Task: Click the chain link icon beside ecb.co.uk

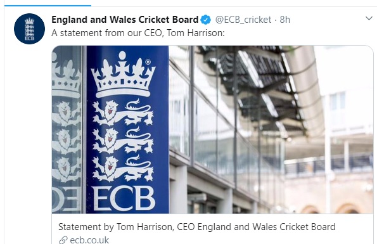Action: [63, 240]
